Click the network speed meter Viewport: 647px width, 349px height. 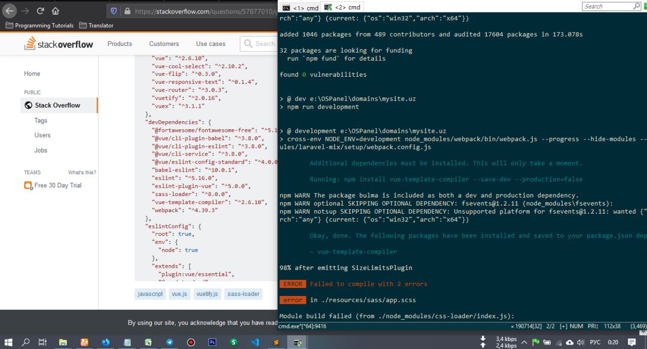coord(499,342)
